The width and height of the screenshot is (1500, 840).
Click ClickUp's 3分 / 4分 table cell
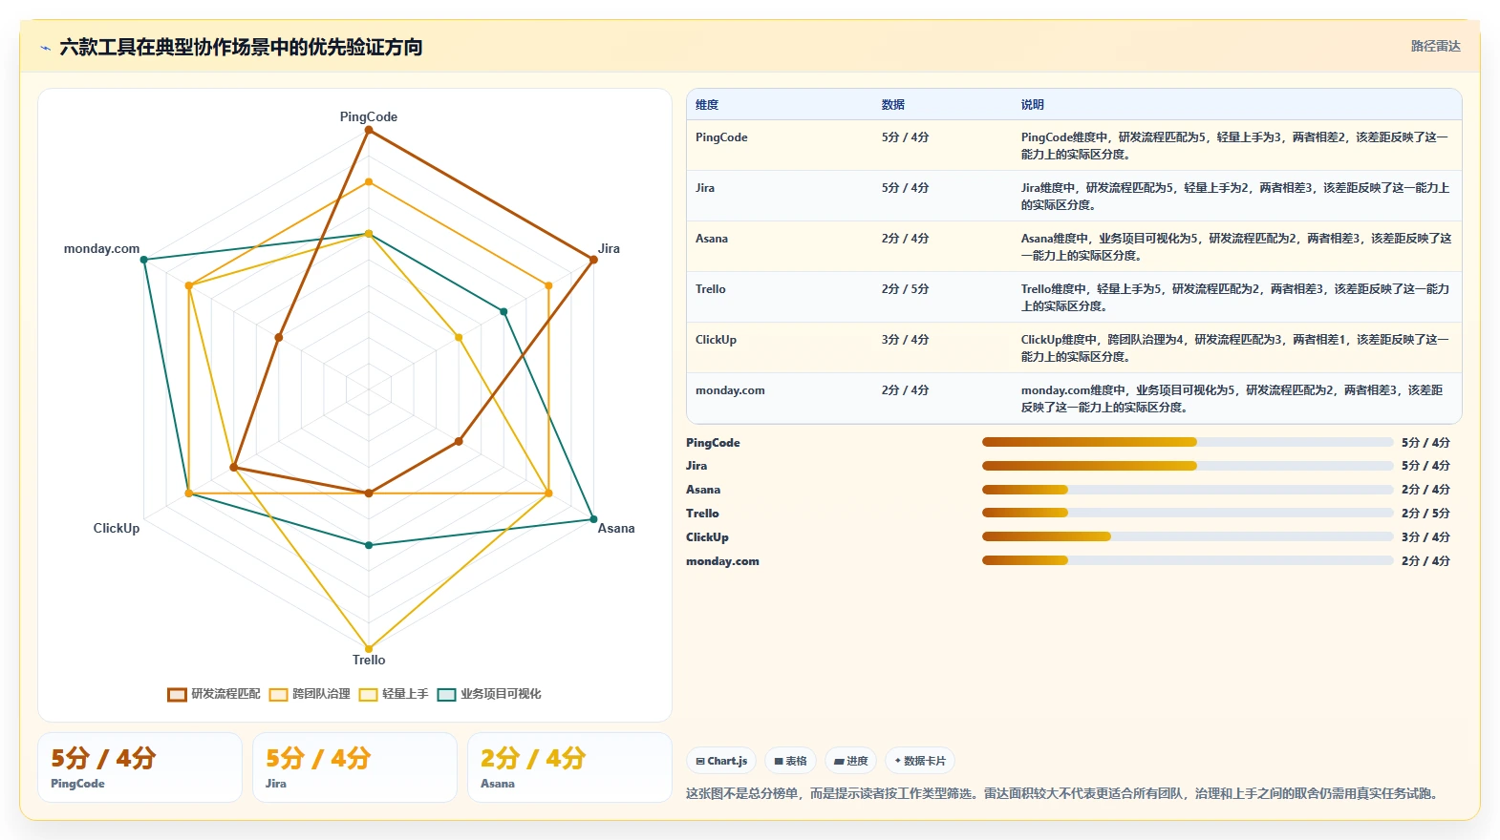click(905, 340)
